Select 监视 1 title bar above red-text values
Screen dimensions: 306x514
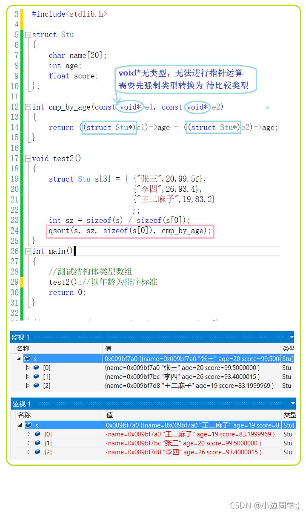(153, 404)
